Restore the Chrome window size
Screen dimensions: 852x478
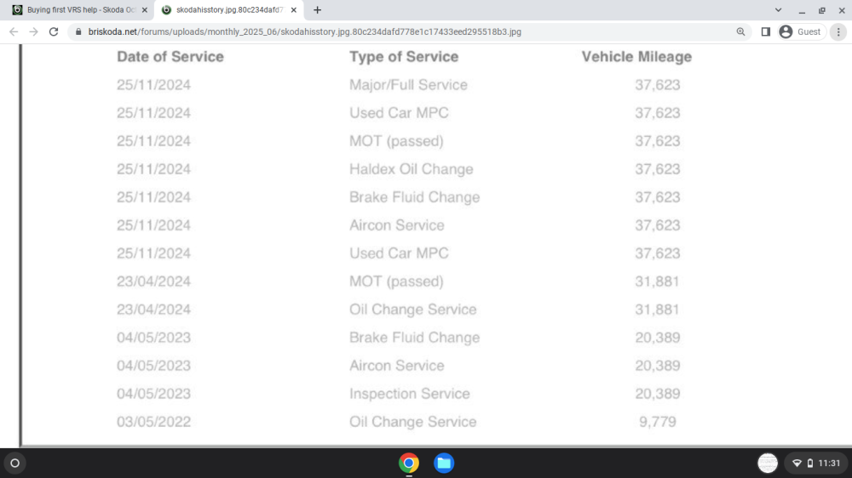[822, 9]
